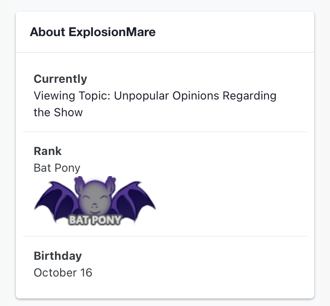This screenshot has width=330, height=306.
Task: Select the username ExplosionMare in heading
Action: click(x=112, y=32)
